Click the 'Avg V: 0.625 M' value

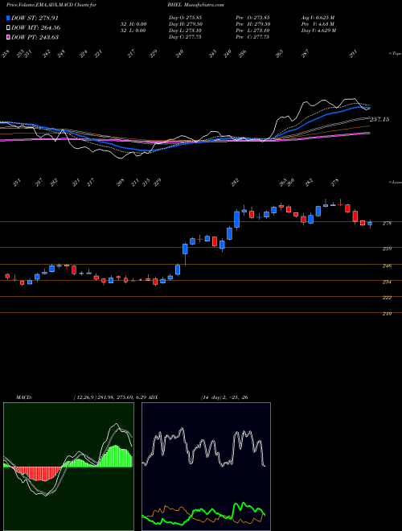tap(318, 18)
